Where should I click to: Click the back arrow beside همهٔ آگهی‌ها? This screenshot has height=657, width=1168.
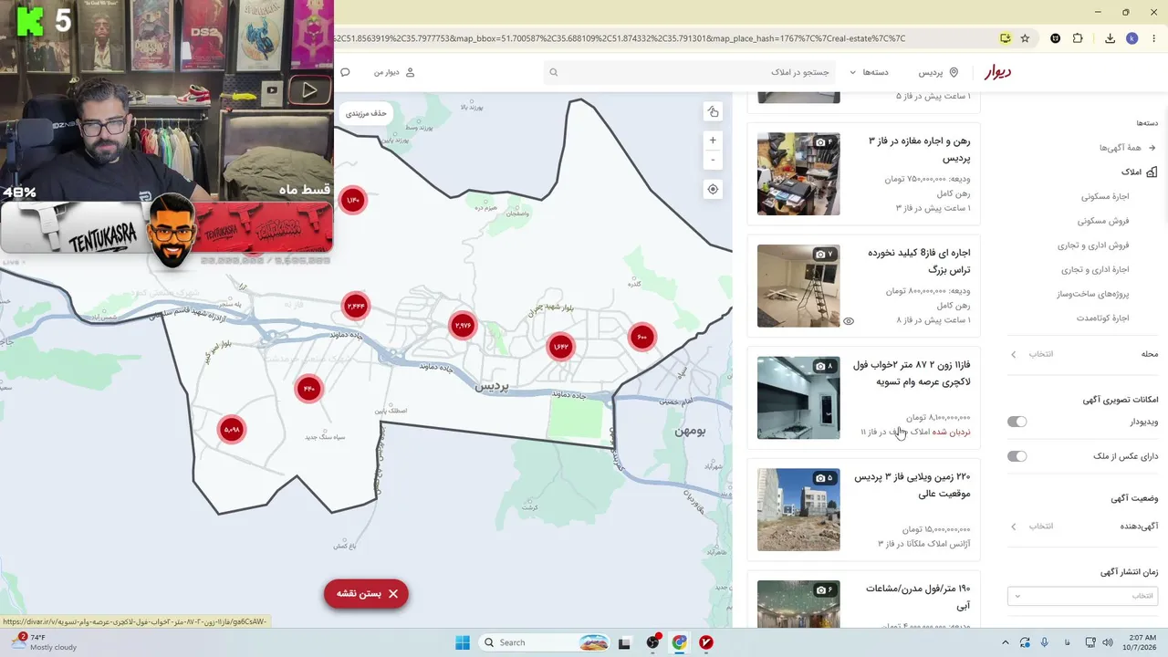coord(1152,147)
